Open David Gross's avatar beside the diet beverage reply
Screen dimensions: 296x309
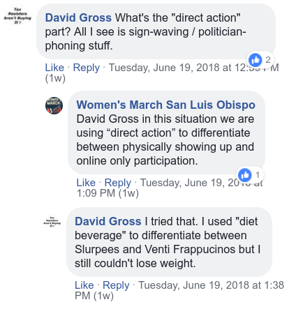coord(52,222)
